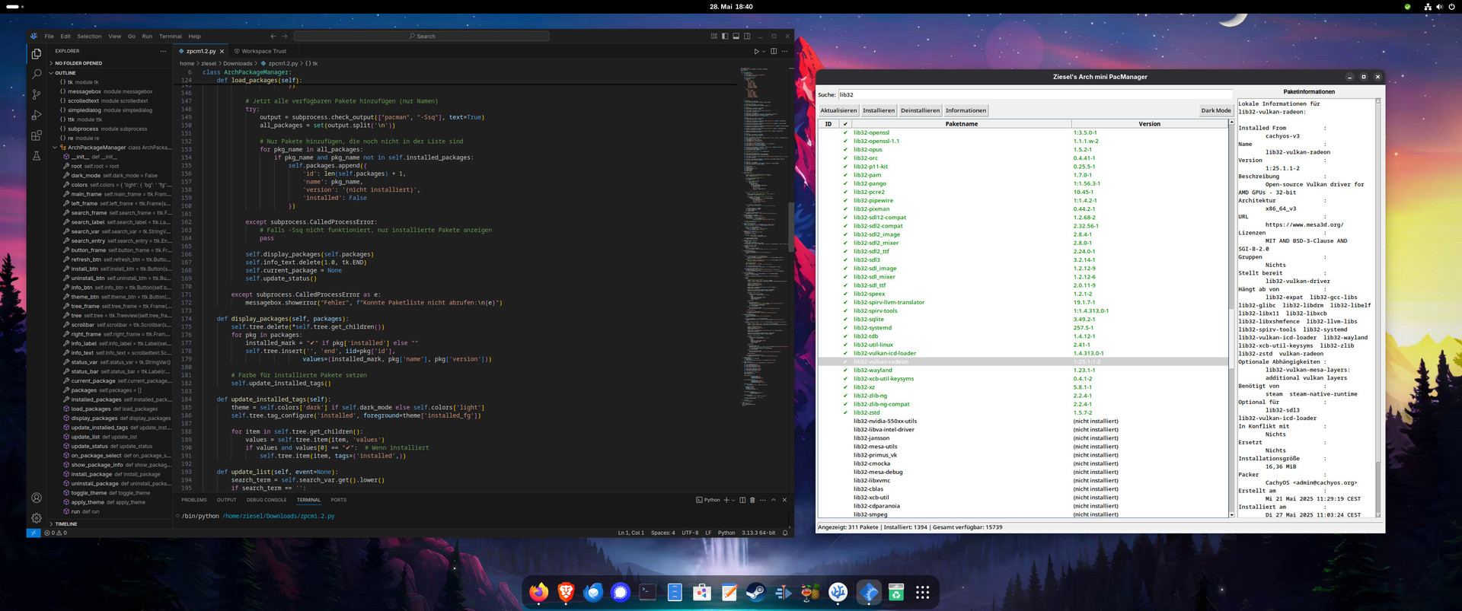Collapse the ArchPackageManager class in outline
This screenshot has width=1462, height=611.
pyautogui.click(x=55, y=148)
